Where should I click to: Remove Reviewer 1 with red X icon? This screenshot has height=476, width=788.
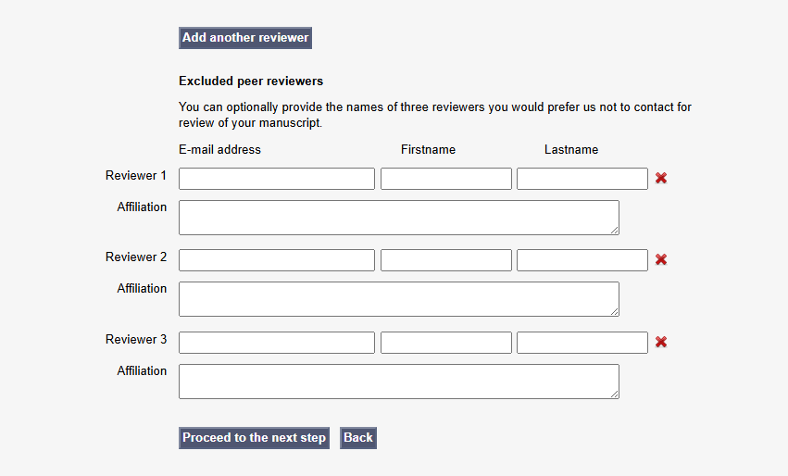click(661, 178)
